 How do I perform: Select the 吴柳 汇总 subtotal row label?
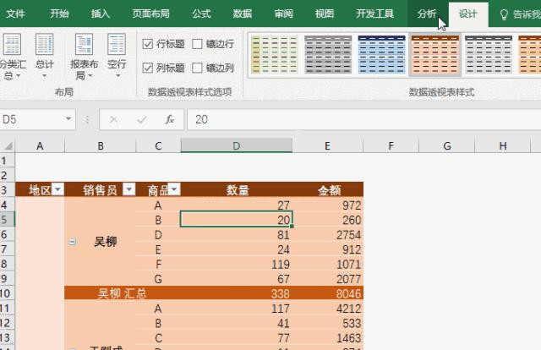[x=122, y=293]
